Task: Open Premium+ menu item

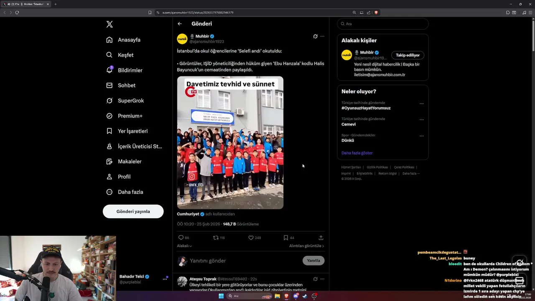Action: tap(124, 116)
